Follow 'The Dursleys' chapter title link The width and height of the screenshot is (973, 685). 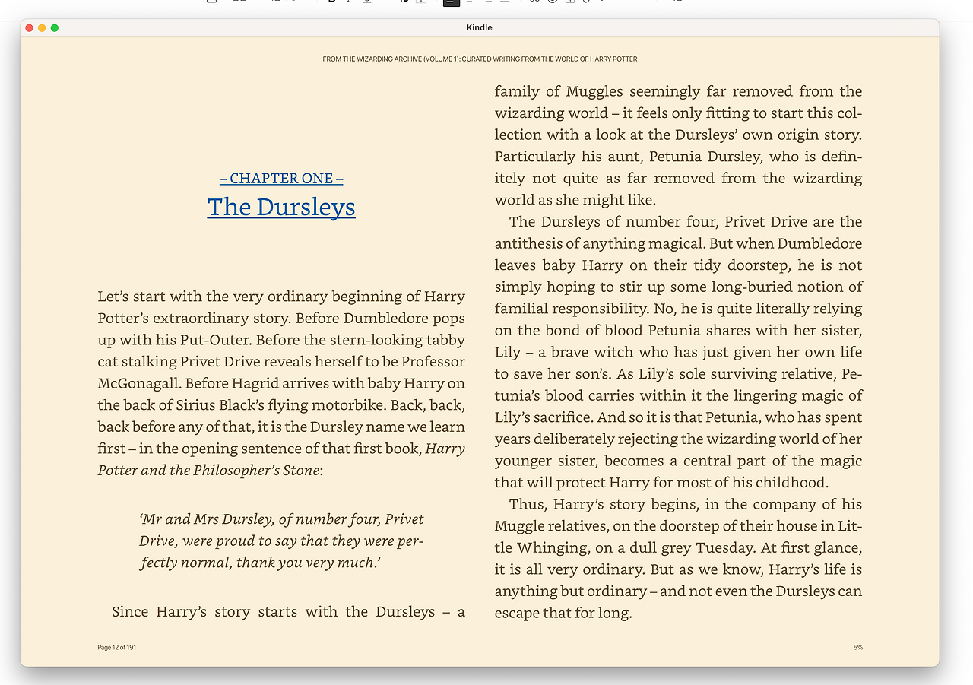point(281,207)
